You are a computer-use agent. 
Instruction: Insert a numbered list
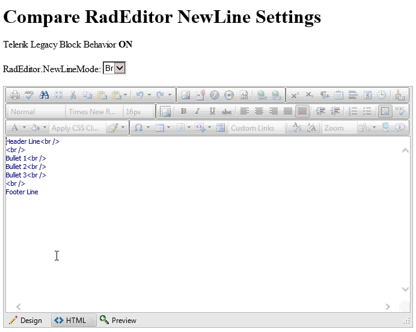(x=353, y=111)
